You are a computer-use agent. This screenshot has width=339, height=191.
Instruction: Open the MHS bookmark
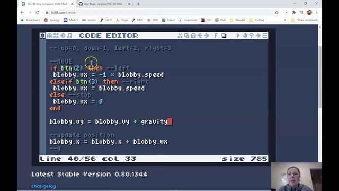tap(106, 20)
